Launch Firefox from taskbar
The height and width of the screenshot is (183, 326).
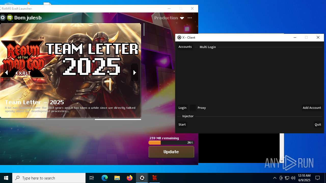pyautogui.click(x=130, y=178)
